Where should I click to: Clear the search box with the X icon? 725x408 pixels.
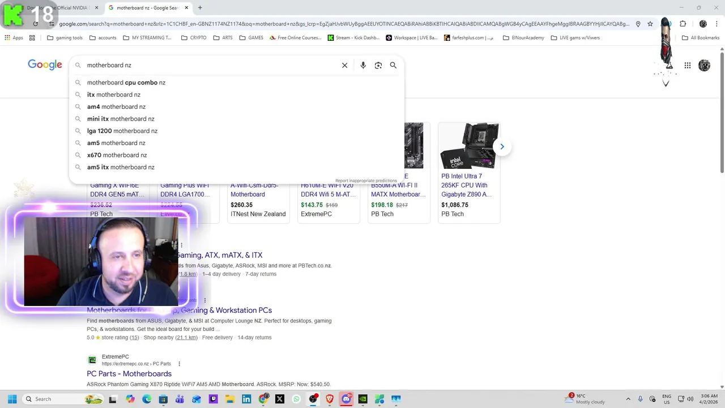coord(344,65)
